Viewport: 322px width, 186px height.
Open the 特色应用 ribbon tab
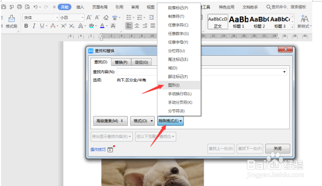click(x=226, y=7)
